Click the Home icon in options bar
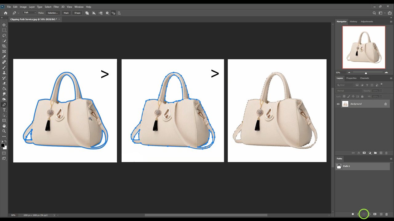This screenshot has height=221, width=394. (6, 13)
